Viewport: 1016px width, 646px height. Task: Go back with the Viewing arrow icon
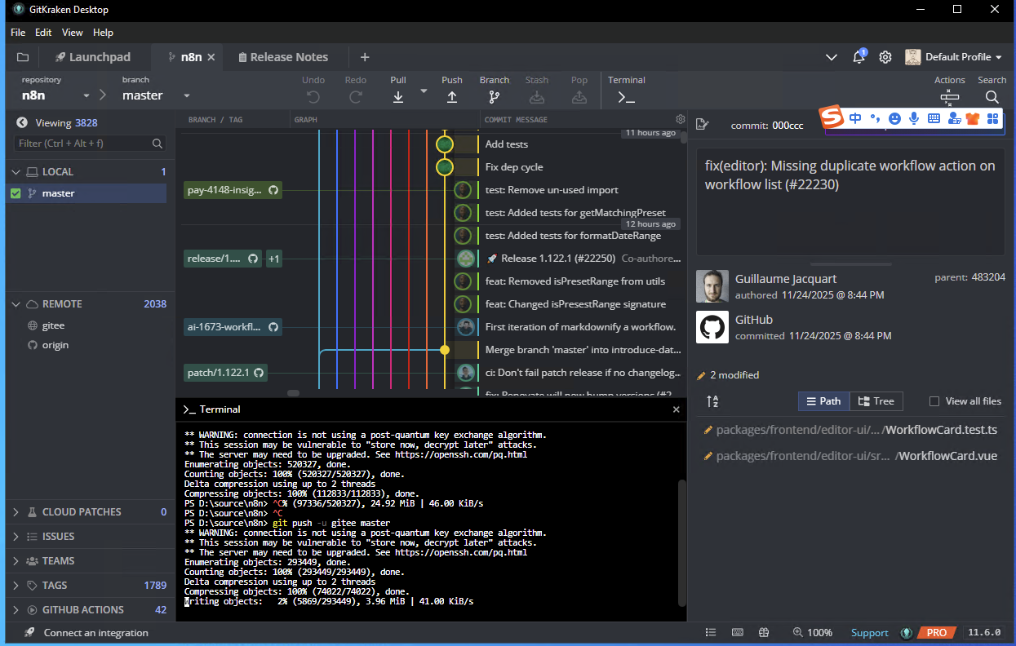click(x=22, y=123)
